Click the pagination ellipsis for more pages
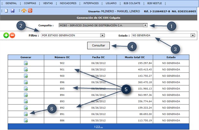This screenshot has width=199, height=130. click(102, 126)
